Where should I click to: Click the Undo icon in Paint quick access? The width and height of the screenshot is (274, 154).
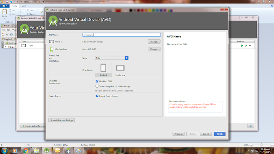[x=11, y=2]
